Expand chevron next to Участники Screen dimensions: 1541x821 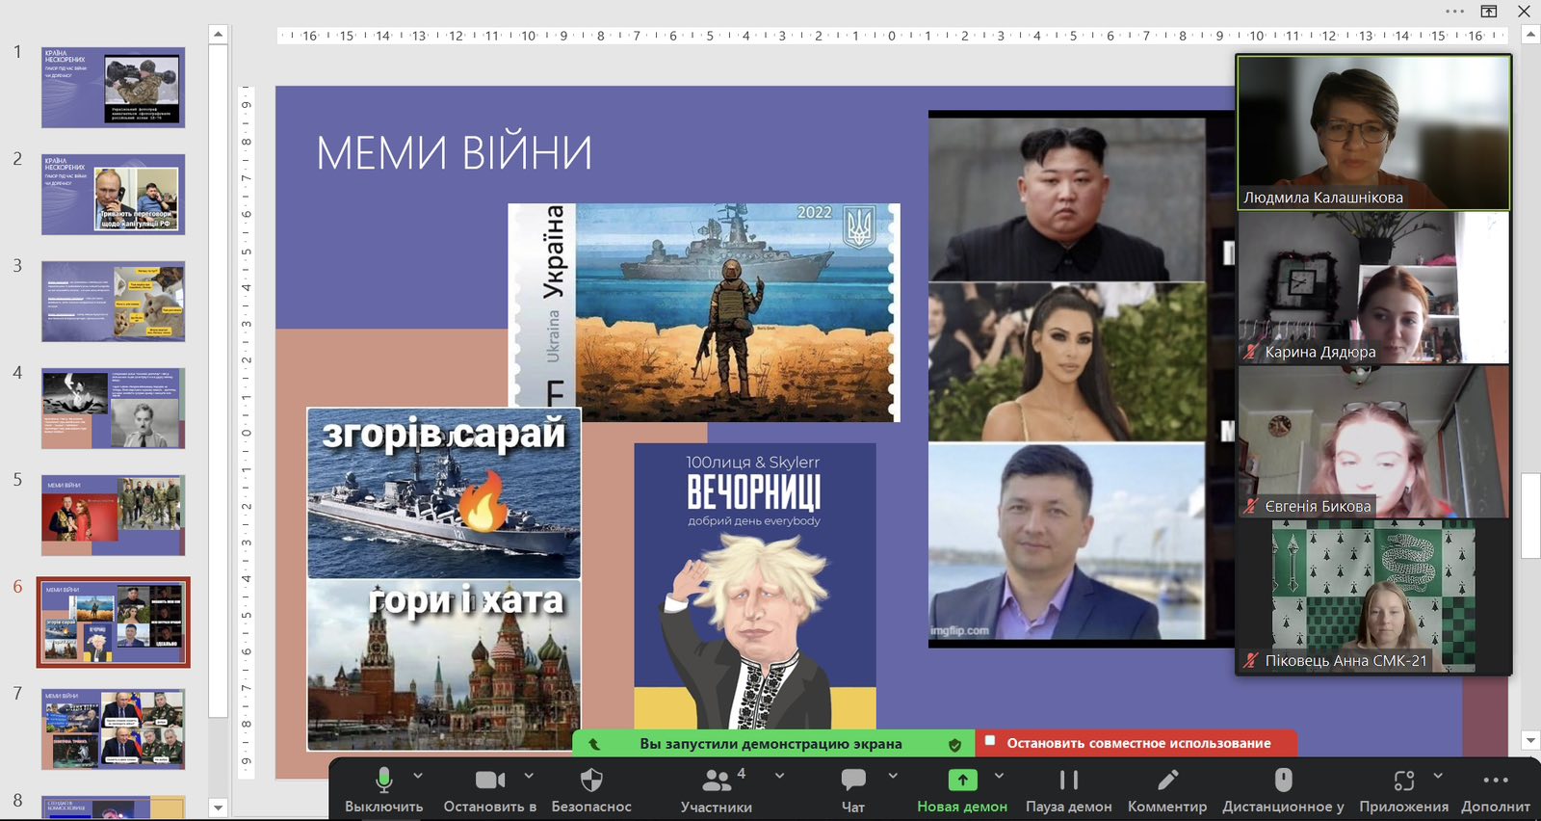tap(779, 776)
